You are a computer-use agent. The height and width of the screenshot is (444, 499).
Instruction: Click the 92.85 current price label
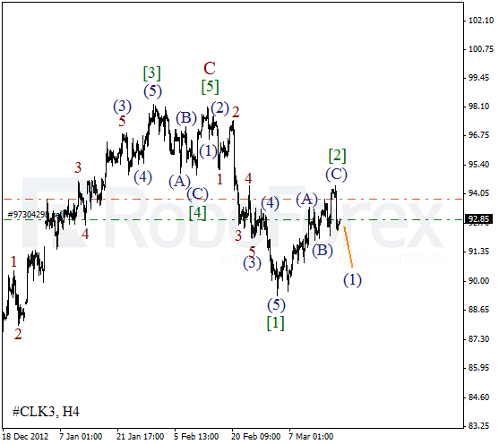[x=479, y=219]
